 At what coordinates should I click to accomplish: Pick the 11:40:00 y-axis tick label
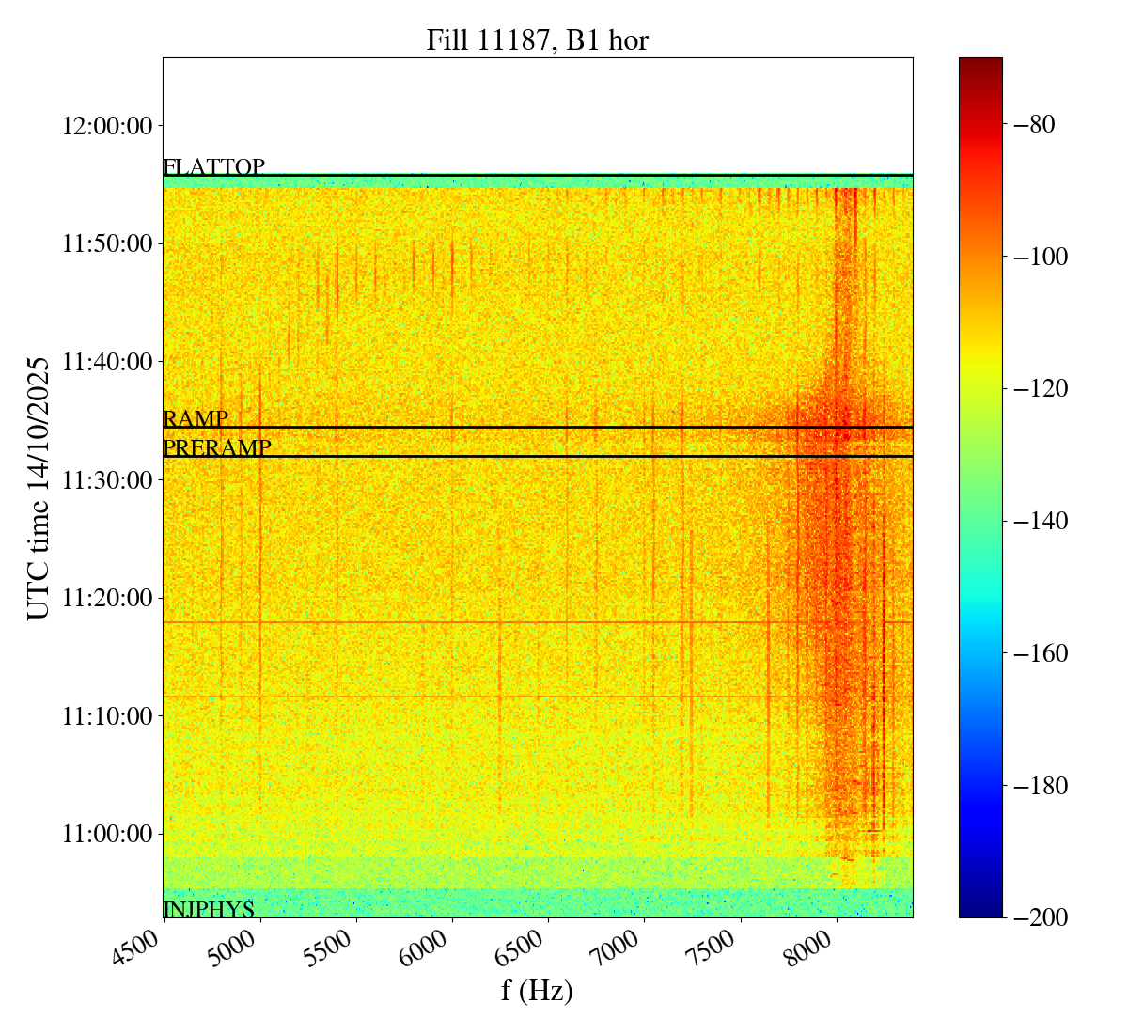(107, 362)
